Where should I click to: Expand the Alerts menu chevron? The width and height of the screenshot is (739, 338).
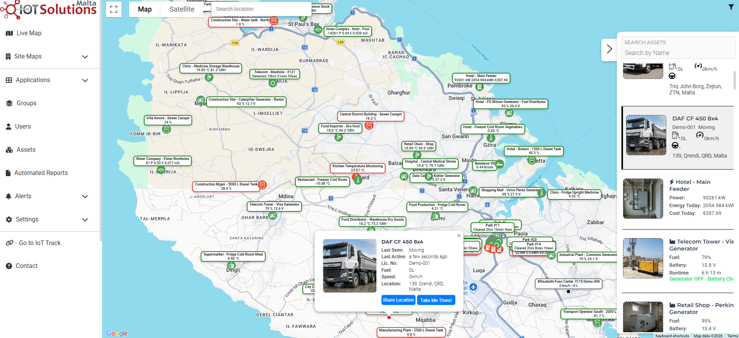click(x=85, y=197)
